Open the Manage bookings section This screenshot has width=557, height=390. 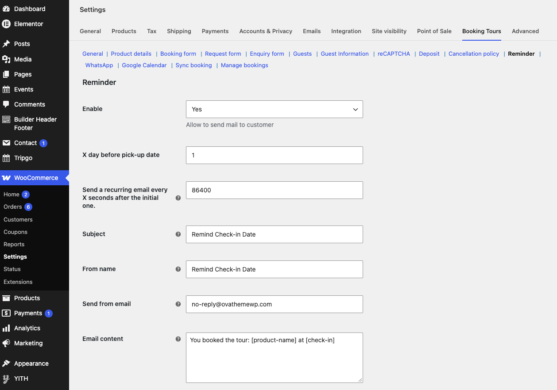(x=244, y=65)
